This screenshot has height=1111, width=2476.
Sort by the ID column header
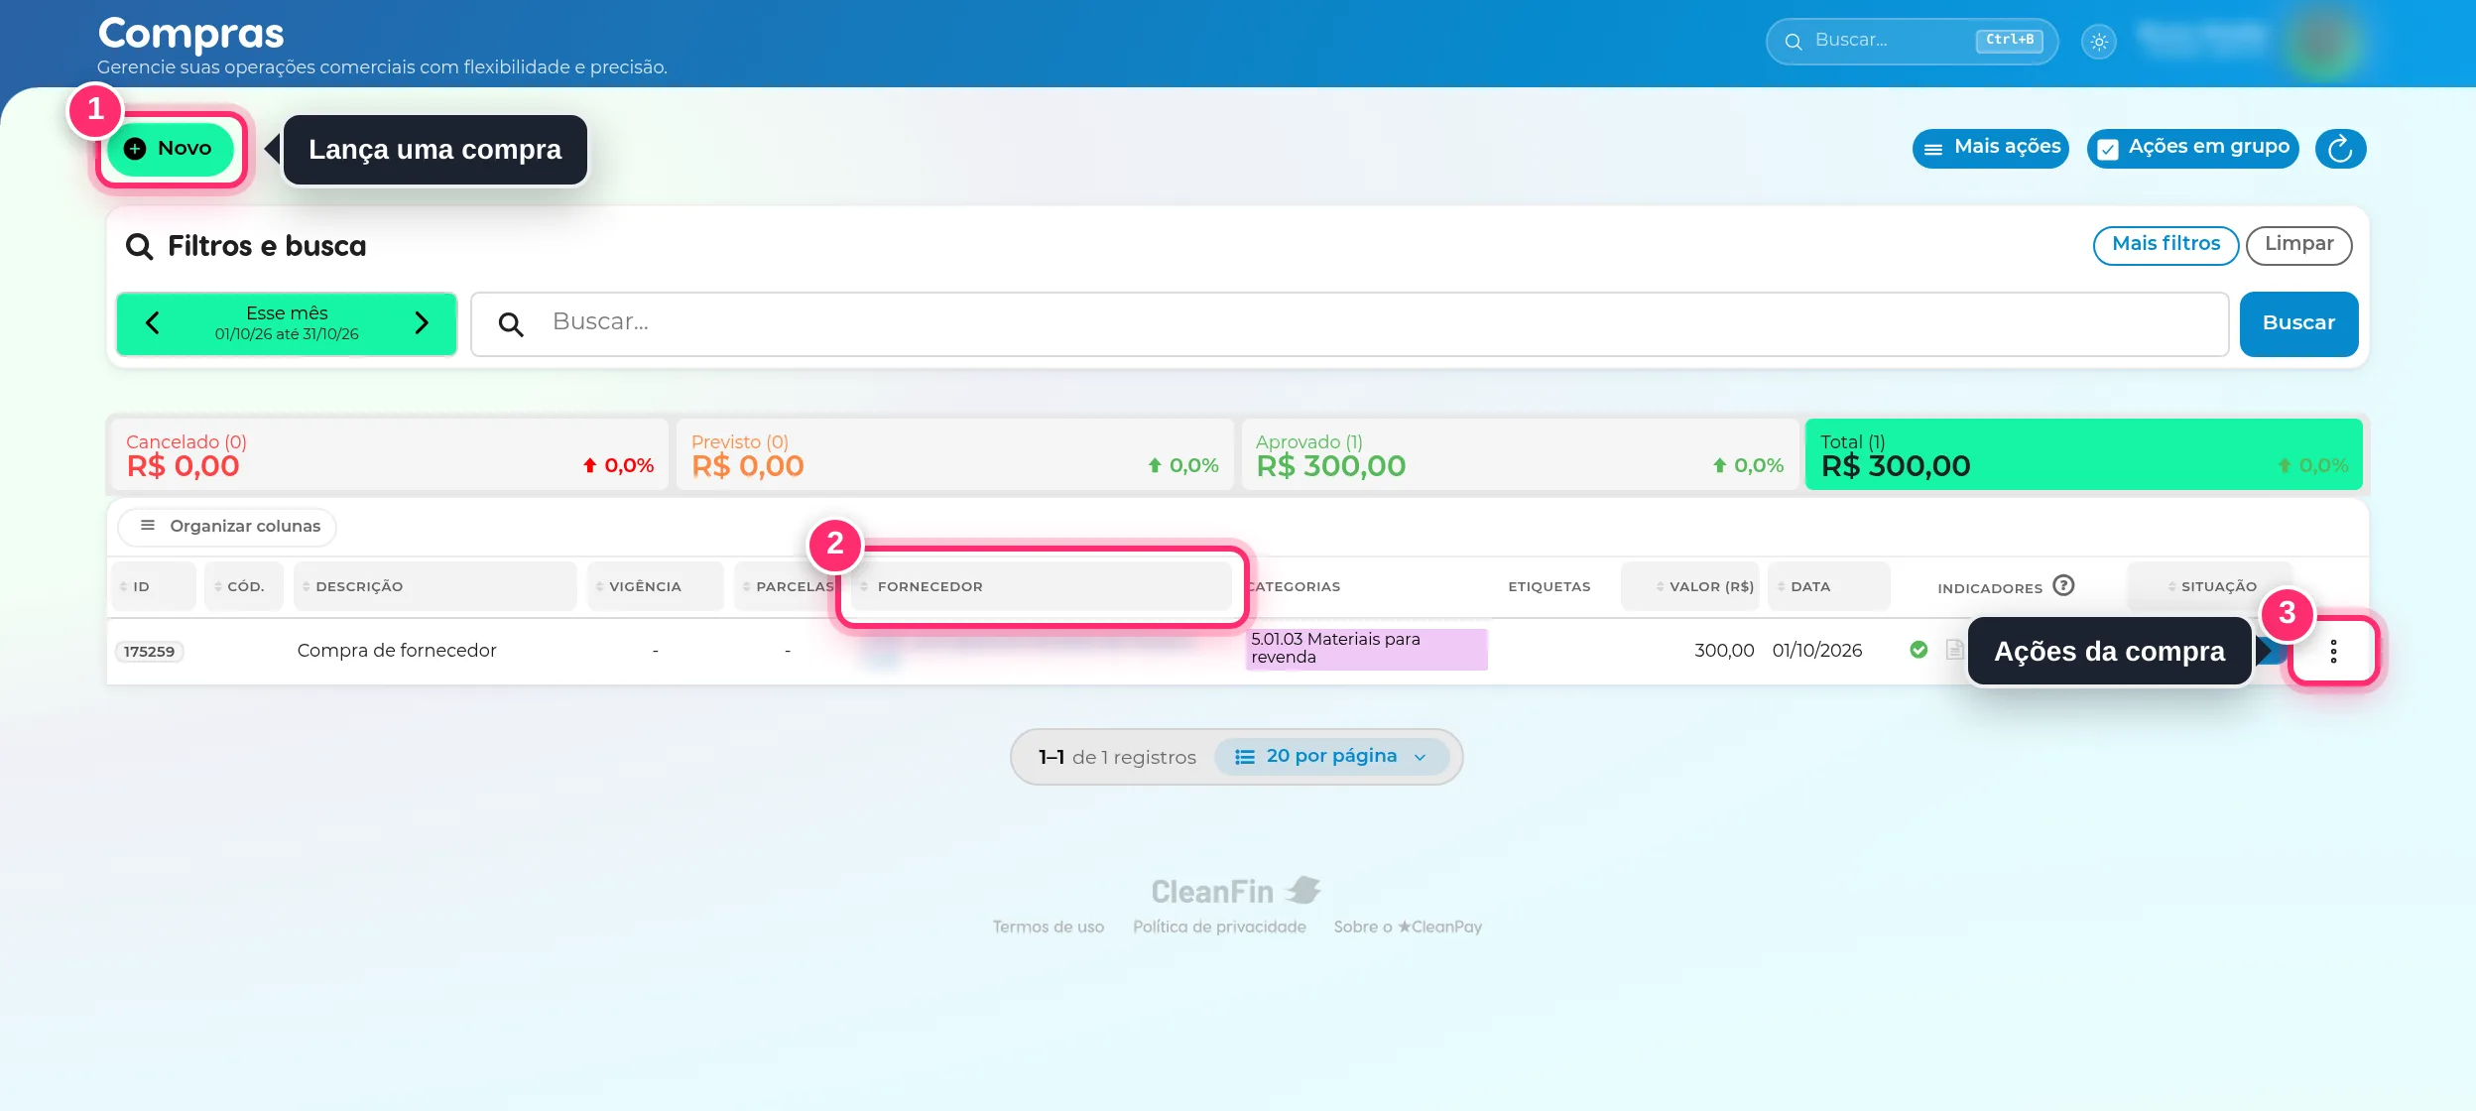154,586
